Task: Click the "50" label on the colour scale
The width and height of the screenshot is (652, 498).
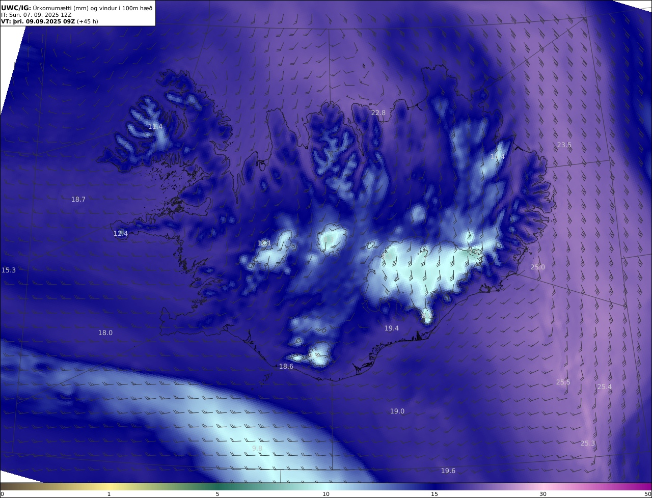Action: 648,494
